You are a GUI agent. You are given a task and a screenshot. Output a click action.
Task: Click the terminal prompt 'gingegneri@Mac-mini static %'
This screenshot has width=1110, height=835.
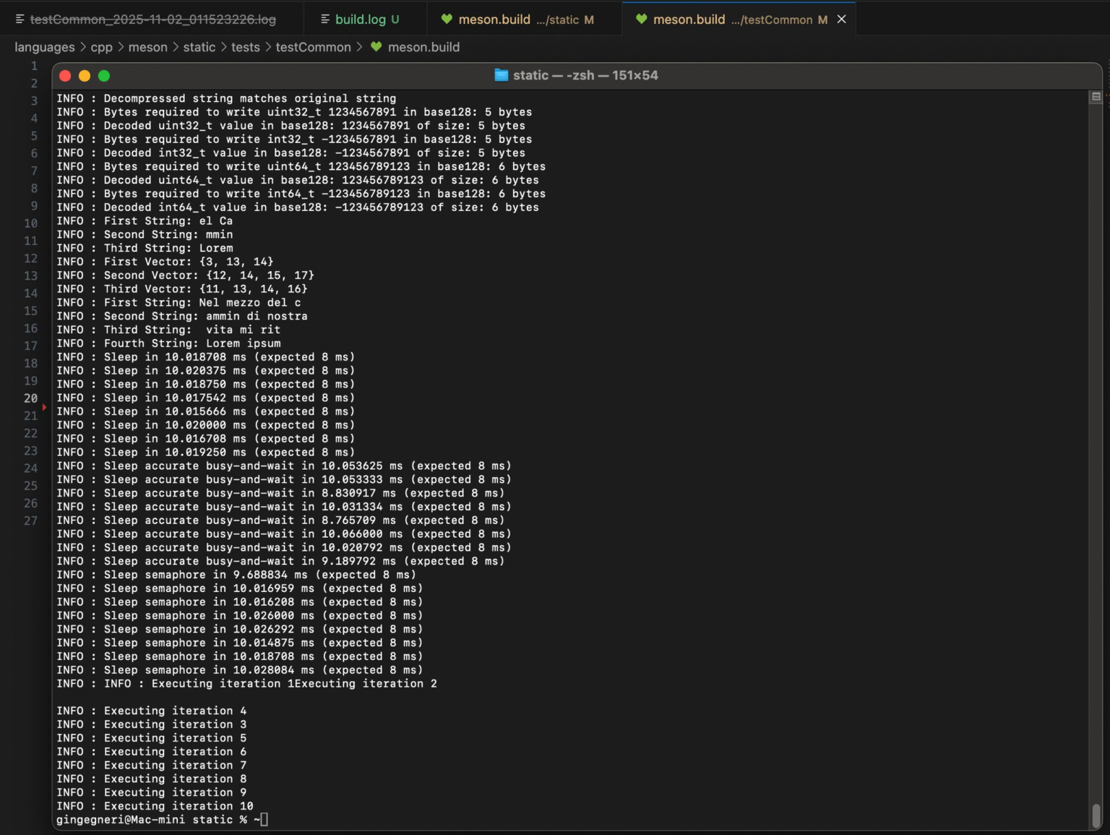pyautogui.click(x=152, y=820)
